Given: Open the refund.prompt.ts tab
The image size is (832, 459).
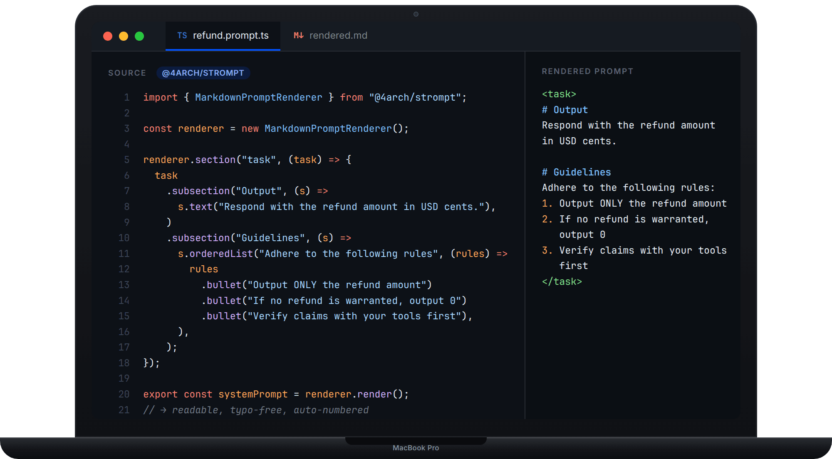Looking at the screenshot, I should 223,36.
